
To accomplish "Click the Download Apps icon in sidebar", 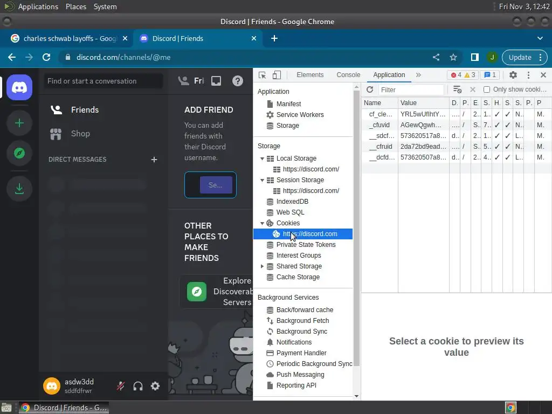I will 19,189.
